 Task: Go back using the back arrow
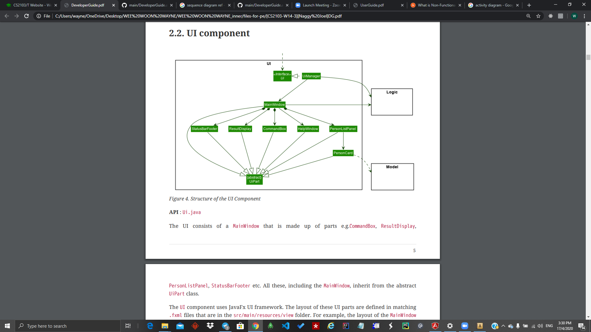7,16
